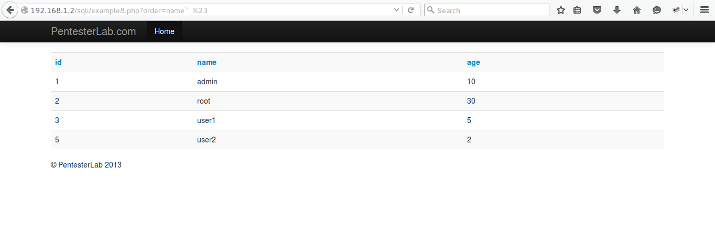
Task: Click the PentesterLab.com brand link
Action: click(93, 31)
